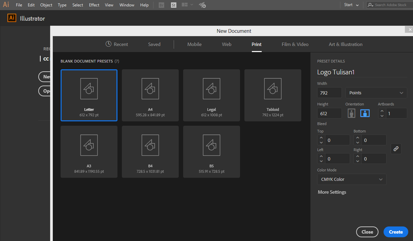The image size is (413, 241).
Task: Click the Search Adobe Stock field
Action: pyautogui.click(x=389, y=5)
